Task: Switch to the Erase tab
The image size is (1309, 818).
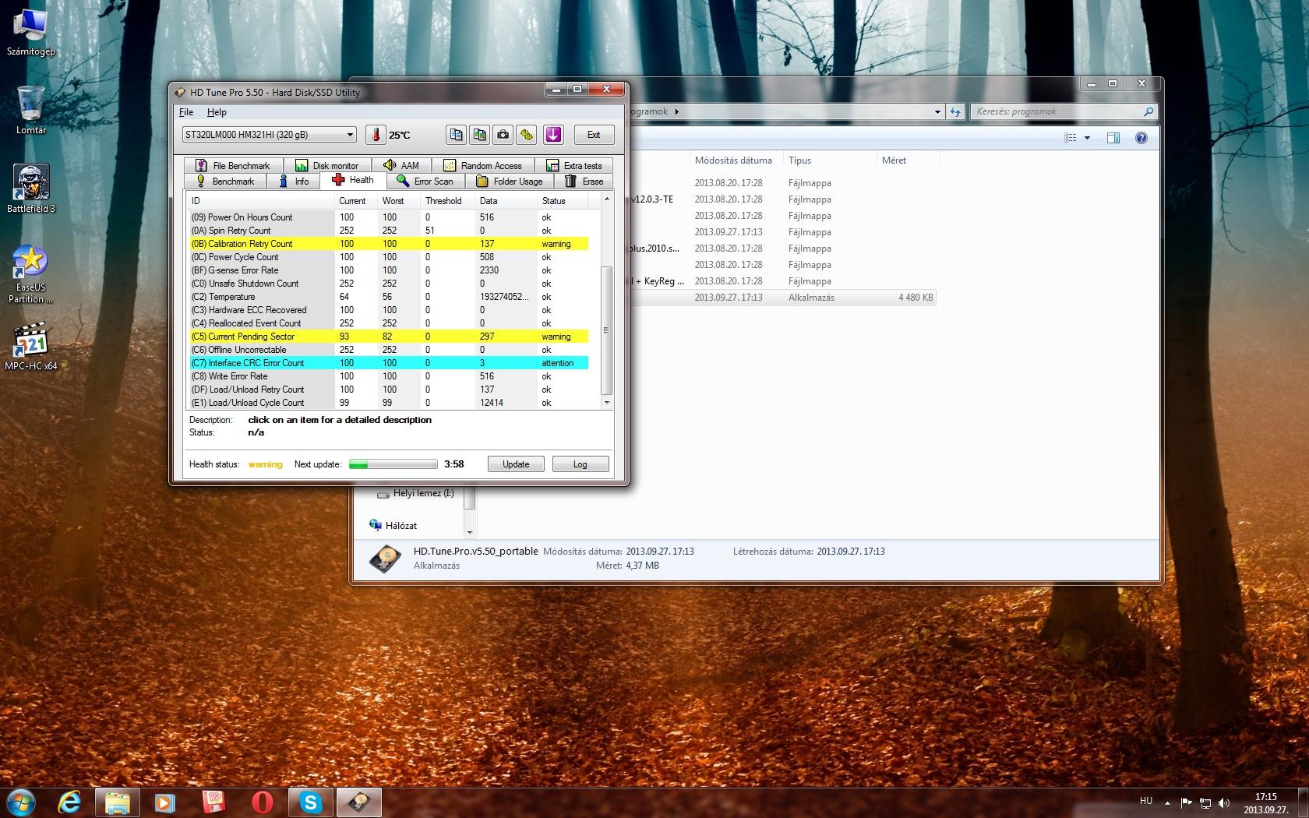Action: 584,182
